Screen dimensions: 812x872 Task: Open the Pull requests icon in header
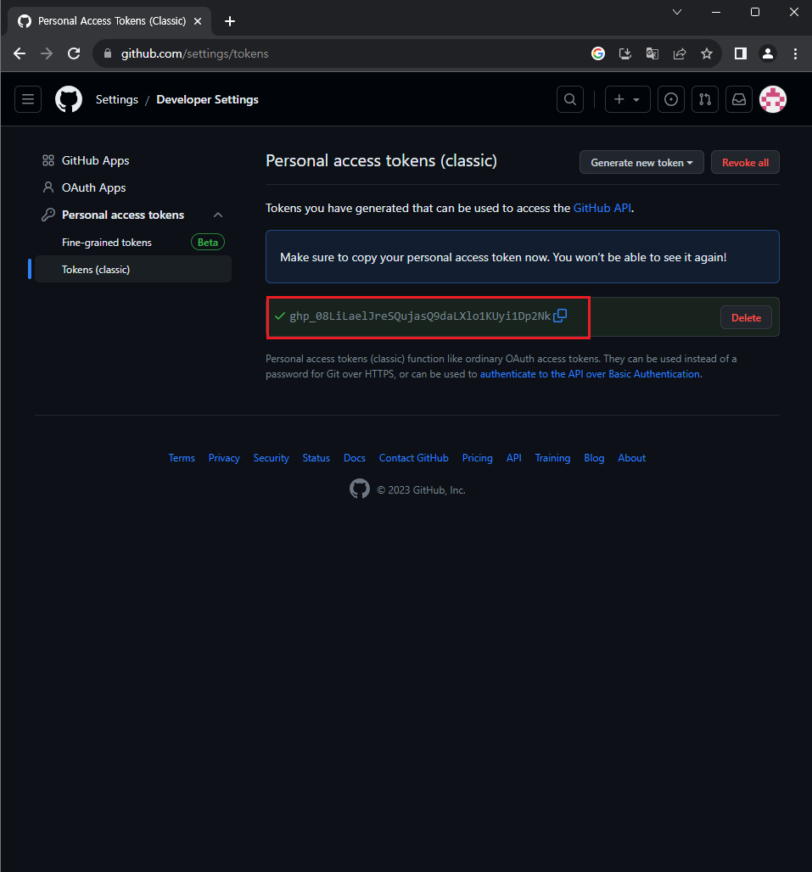[x=704, y=99]
